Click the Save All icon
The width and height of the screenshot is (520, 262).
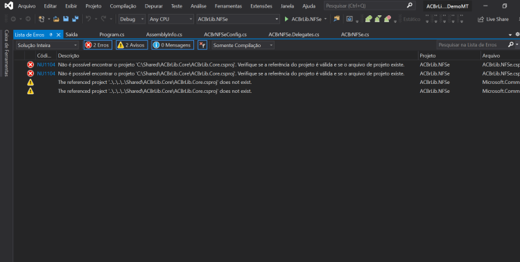(x=76, y=19)
